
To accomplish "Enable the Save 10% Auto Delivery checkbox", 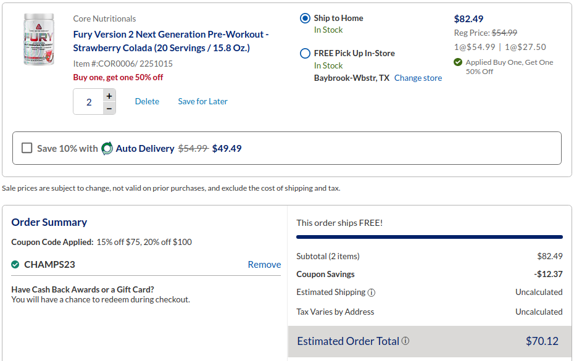I will 27,148.
